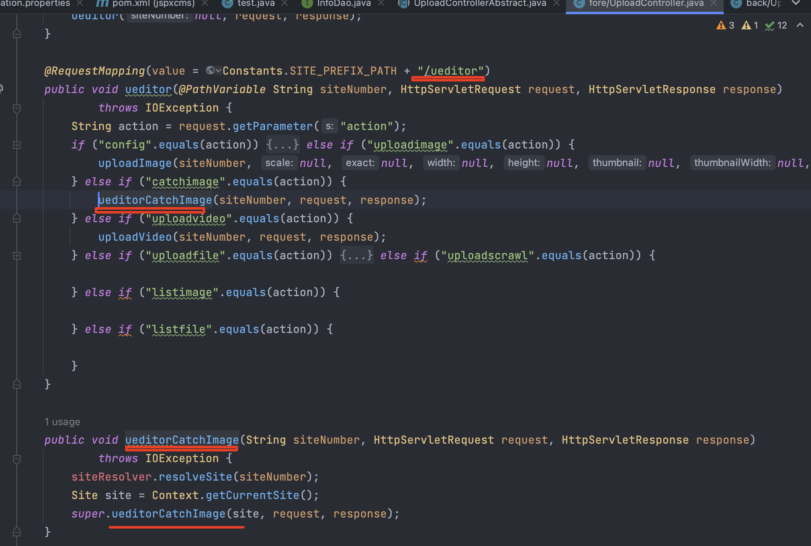Click the ueditorCatchImage call inside catchimage branch
Viewport: 811px width, 546px height.
tap(155, 200)
